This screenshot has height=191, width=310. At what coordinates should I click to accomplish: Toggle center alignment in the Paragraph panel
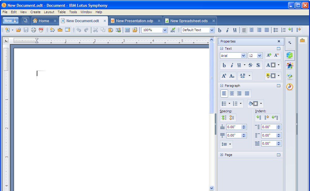click(232, 93)
